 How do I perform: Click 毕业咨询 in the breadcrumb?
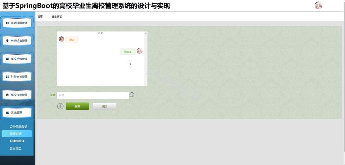click(57, 17)
